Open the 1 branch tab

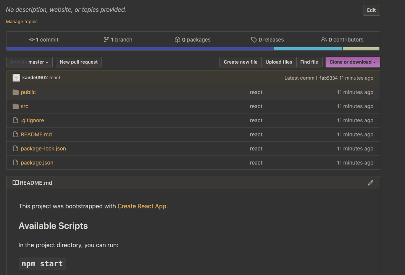point(118,40)
